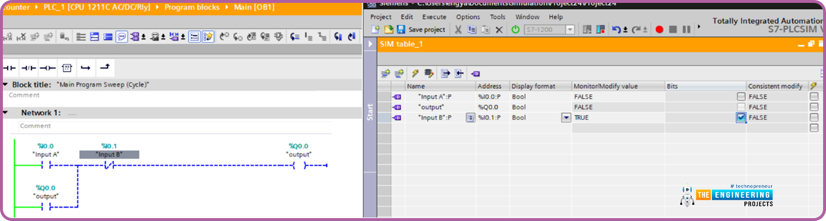
Task: Copy selection in PLCSIM toolbar
Action: tap(471, 29)
